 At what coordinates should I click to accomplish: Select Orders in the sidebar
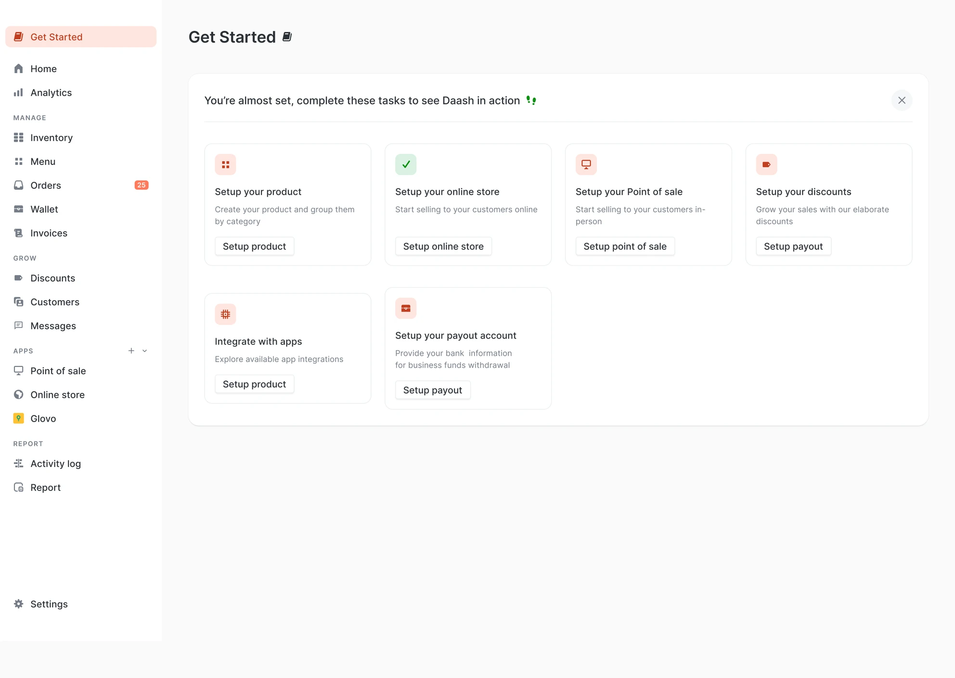coord(81,185)
